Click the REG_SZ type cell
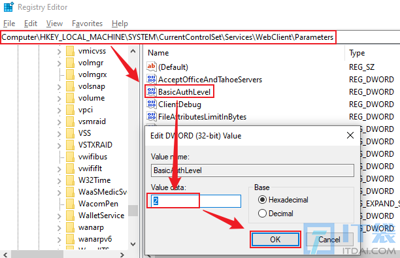400x258 pixels. 361,67
